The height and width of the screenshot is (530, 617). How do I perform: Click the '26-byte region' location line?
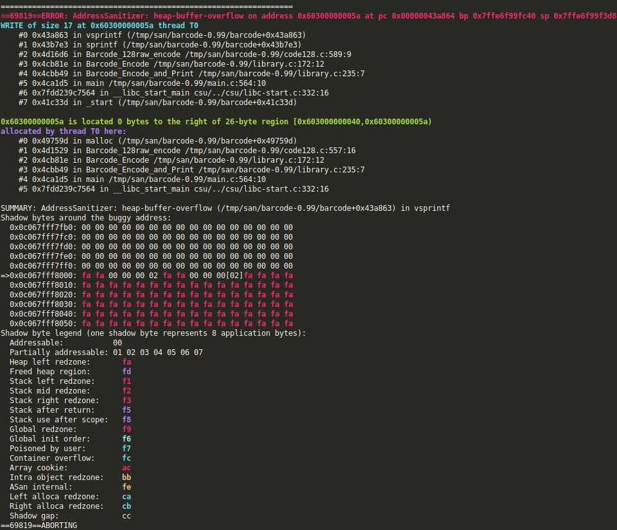tap(216, 122)
